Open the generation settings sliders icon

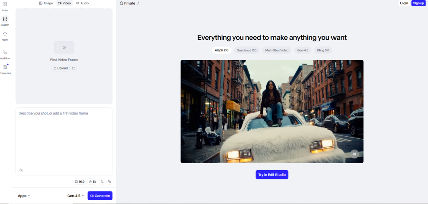(x=102, y=181)
